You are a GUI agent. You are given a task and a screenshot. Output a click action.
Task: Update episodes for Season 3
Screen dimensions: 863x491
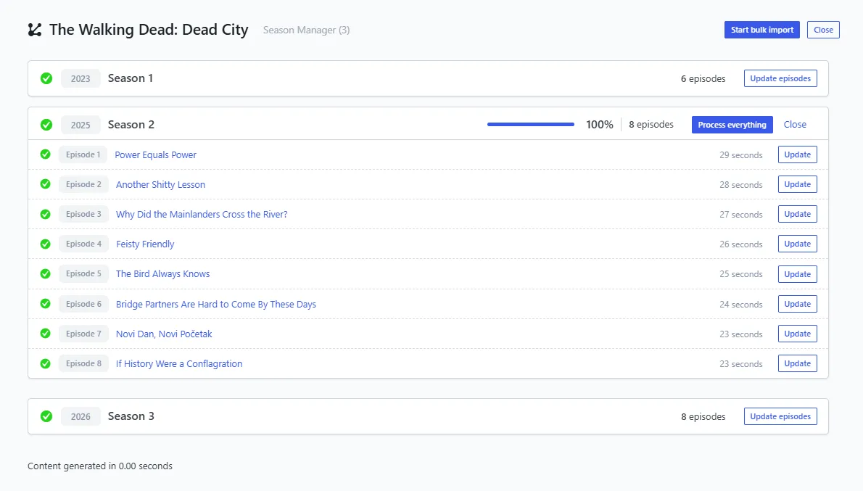tap(780, 416)
